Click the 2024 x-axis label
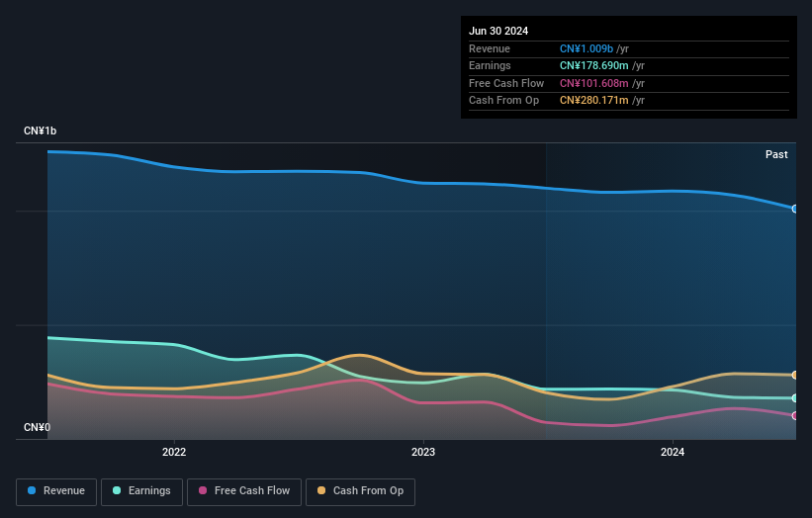This screenshot has width=812, height=518. point(673,452)
